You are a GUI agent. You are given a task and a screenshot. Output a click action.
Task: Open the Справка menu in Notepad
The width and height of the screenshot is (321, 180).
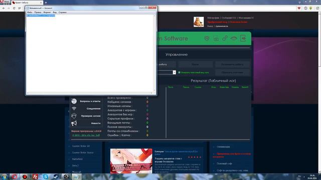click(62, 12)
